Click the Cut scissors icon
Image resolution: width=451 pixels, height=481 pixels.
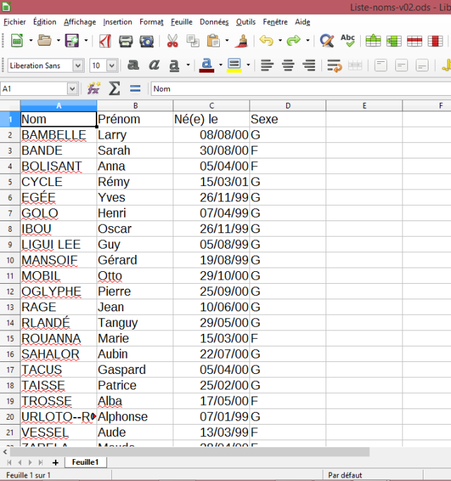coord(173,41)
